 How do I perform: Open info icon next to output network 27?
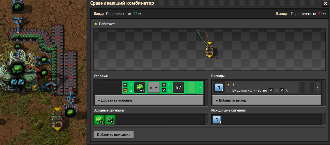pyautogui.click(x=324, y=14)
